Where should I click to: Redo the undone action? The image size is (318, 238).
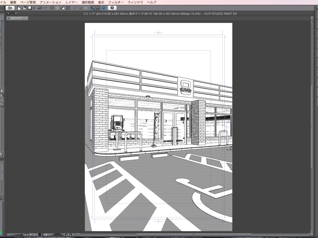coord(45,8)
